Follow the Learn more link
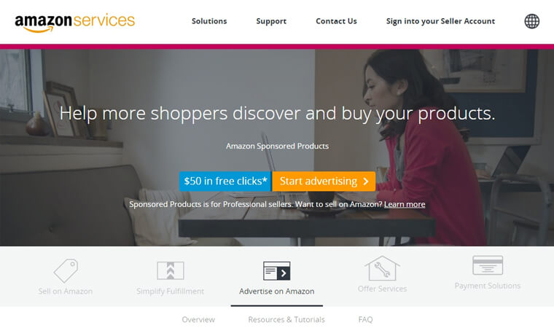554x328 pixels. (x=405, y=204)
